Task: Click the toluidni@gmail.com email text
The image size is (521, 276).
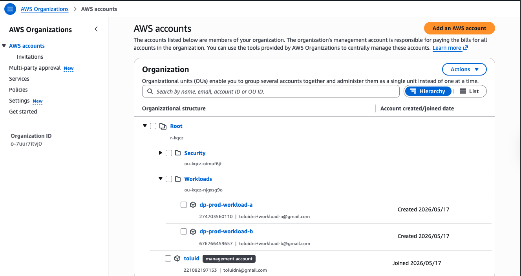Action: [245, 270]
